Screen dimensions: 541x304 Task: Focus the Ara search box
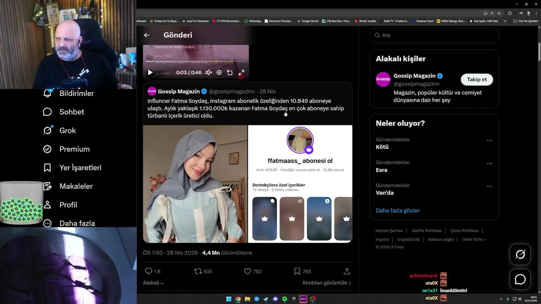point(434,35)
